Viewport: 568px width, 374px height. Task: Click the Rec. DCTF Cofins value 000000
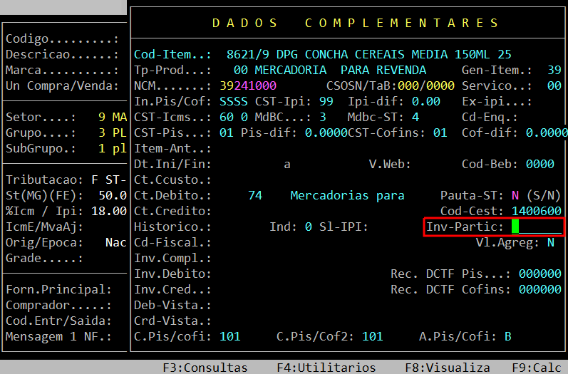tap(539, 289)
